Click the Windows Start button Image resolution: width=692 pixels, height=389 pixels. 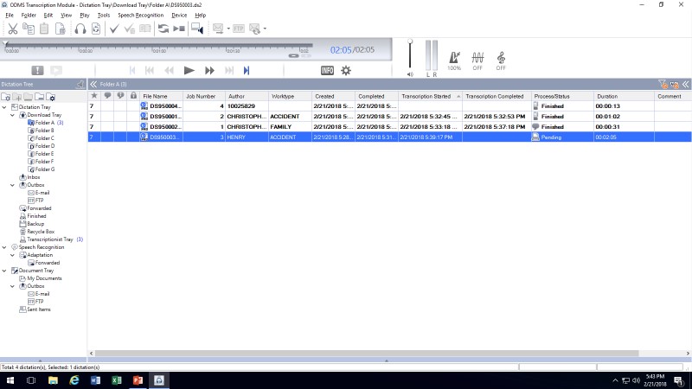(10, 380)
